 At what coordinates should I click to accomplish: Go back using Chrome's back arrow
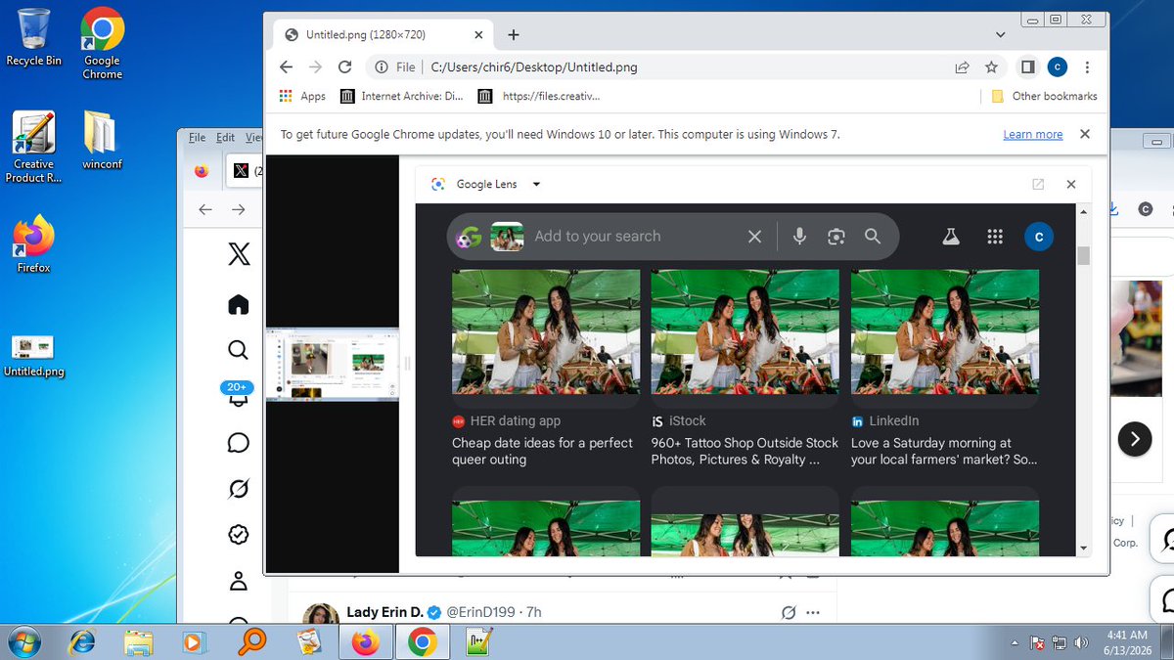pyautogui.click(x=286, y=67)
